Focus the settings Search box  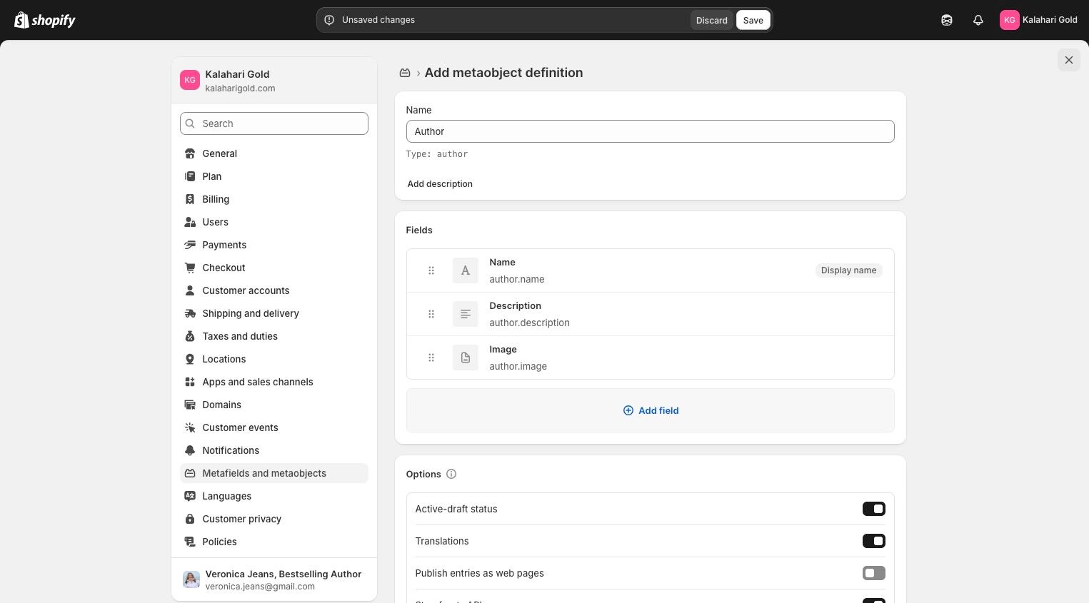coord(274,123)
